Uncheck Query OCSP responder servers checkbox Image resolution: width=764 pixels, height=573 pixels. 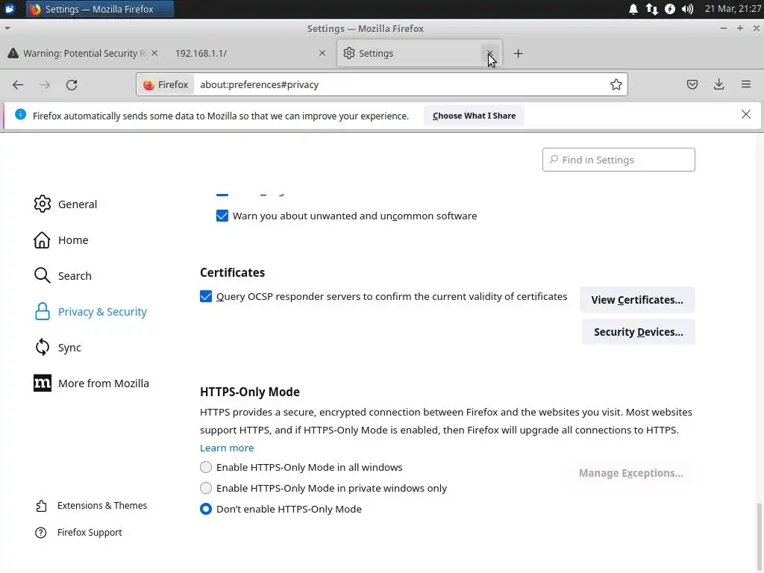(206, 296)
